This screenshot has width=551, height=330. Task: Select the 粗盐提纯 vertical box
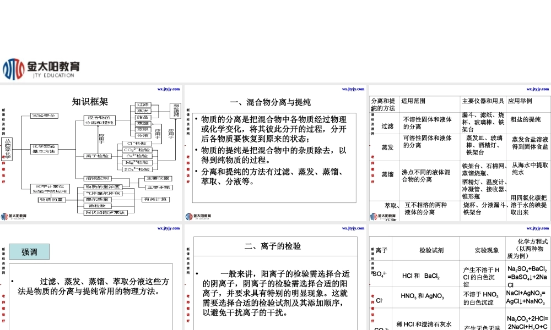click(x=176, y=111)
